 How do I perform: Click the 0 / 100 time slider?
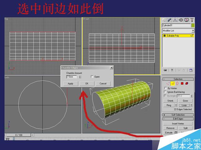[19, 135]
